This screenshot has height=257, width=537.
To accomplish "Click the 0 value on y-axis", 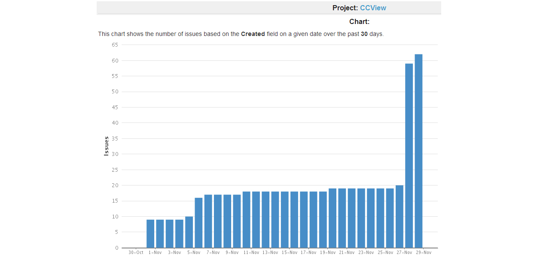I will (x=116, y=248).
